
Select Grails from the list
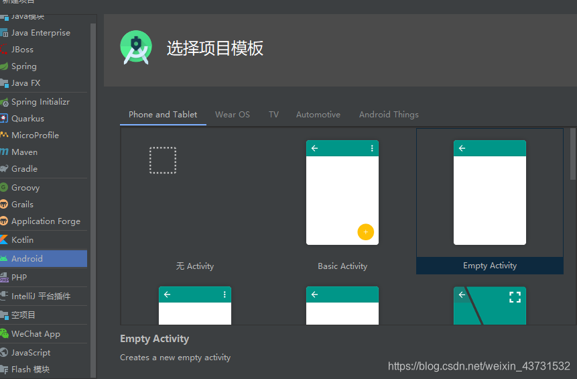click(44, 204)
